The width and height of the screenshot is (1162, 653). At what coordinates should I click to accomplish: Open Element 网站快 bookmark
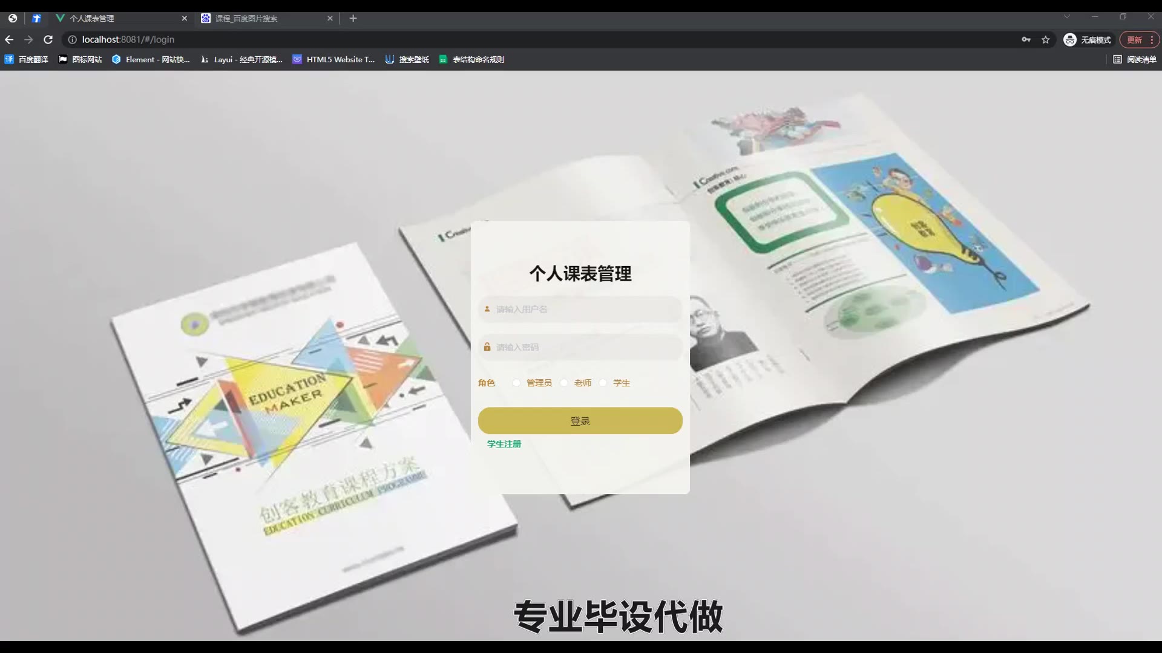pyautogui.click(x=151, y=59)
